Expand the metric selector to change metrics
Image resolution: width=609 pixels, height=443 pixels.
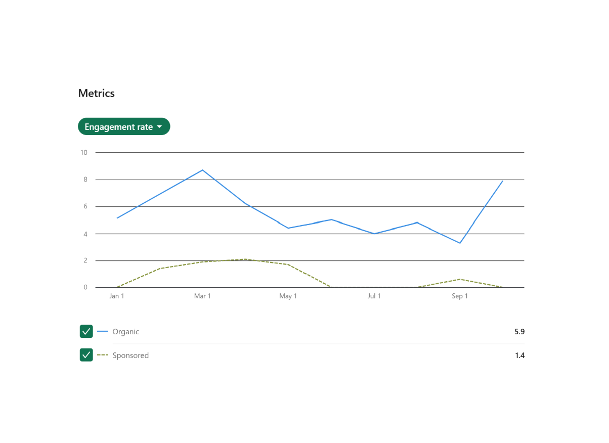[124, 126]
